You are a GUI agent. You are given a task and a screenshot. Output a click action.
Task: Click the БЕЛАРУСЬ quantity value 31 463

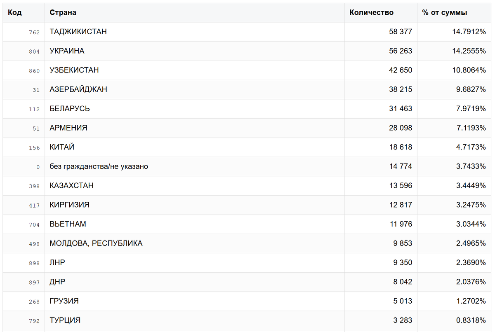coord(400,109)
